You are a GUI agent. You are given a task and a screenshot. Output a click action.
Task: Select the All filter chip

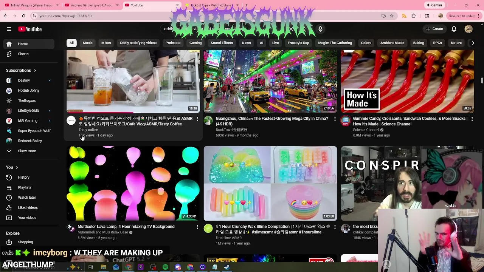coord(71,43)
